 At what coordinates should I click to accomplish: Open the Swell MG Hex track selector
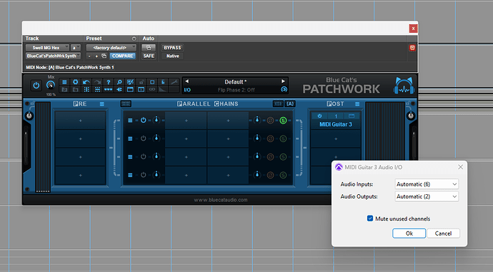coord(47,48)
